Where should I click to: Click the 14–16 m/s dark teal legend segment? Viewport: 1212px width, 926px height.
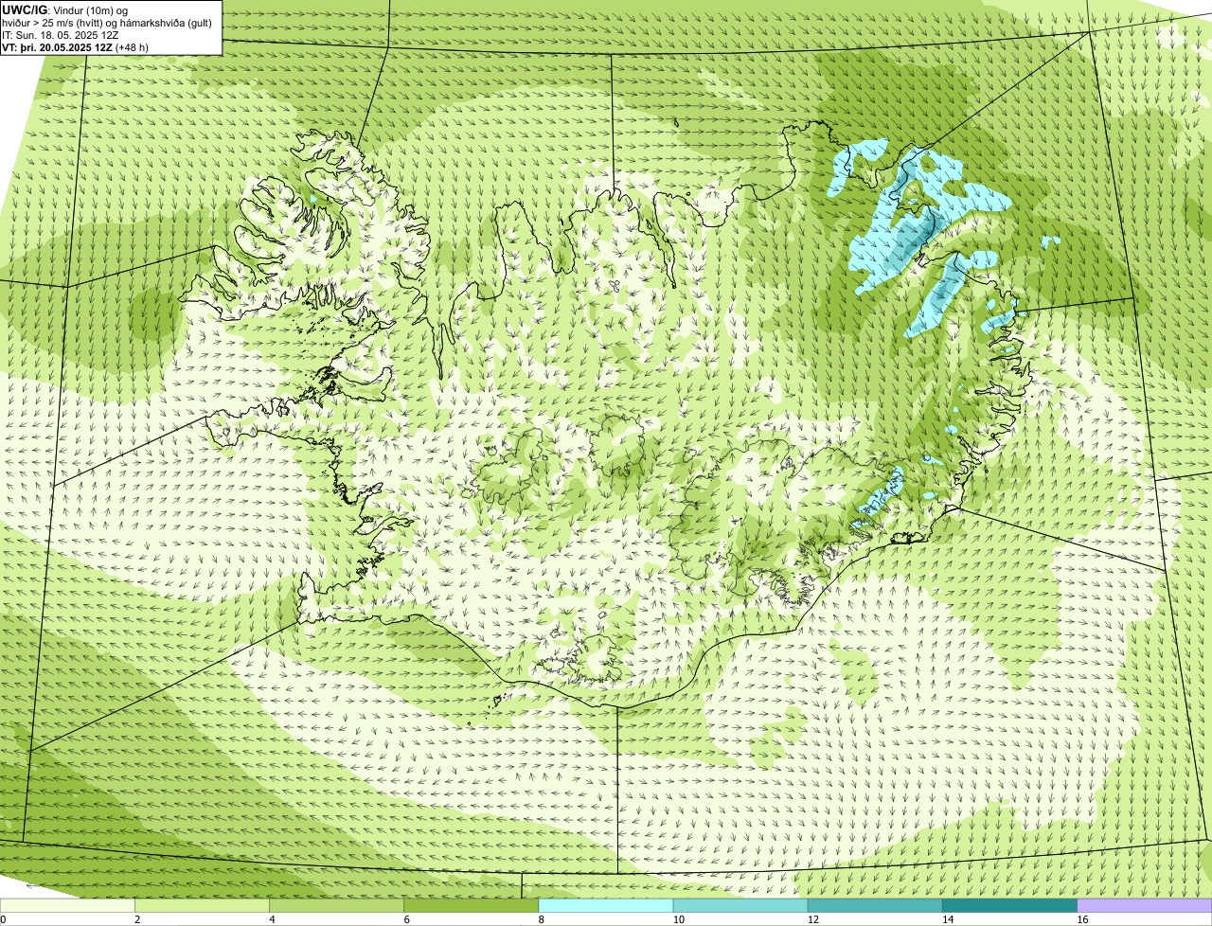coord(1009,905)
